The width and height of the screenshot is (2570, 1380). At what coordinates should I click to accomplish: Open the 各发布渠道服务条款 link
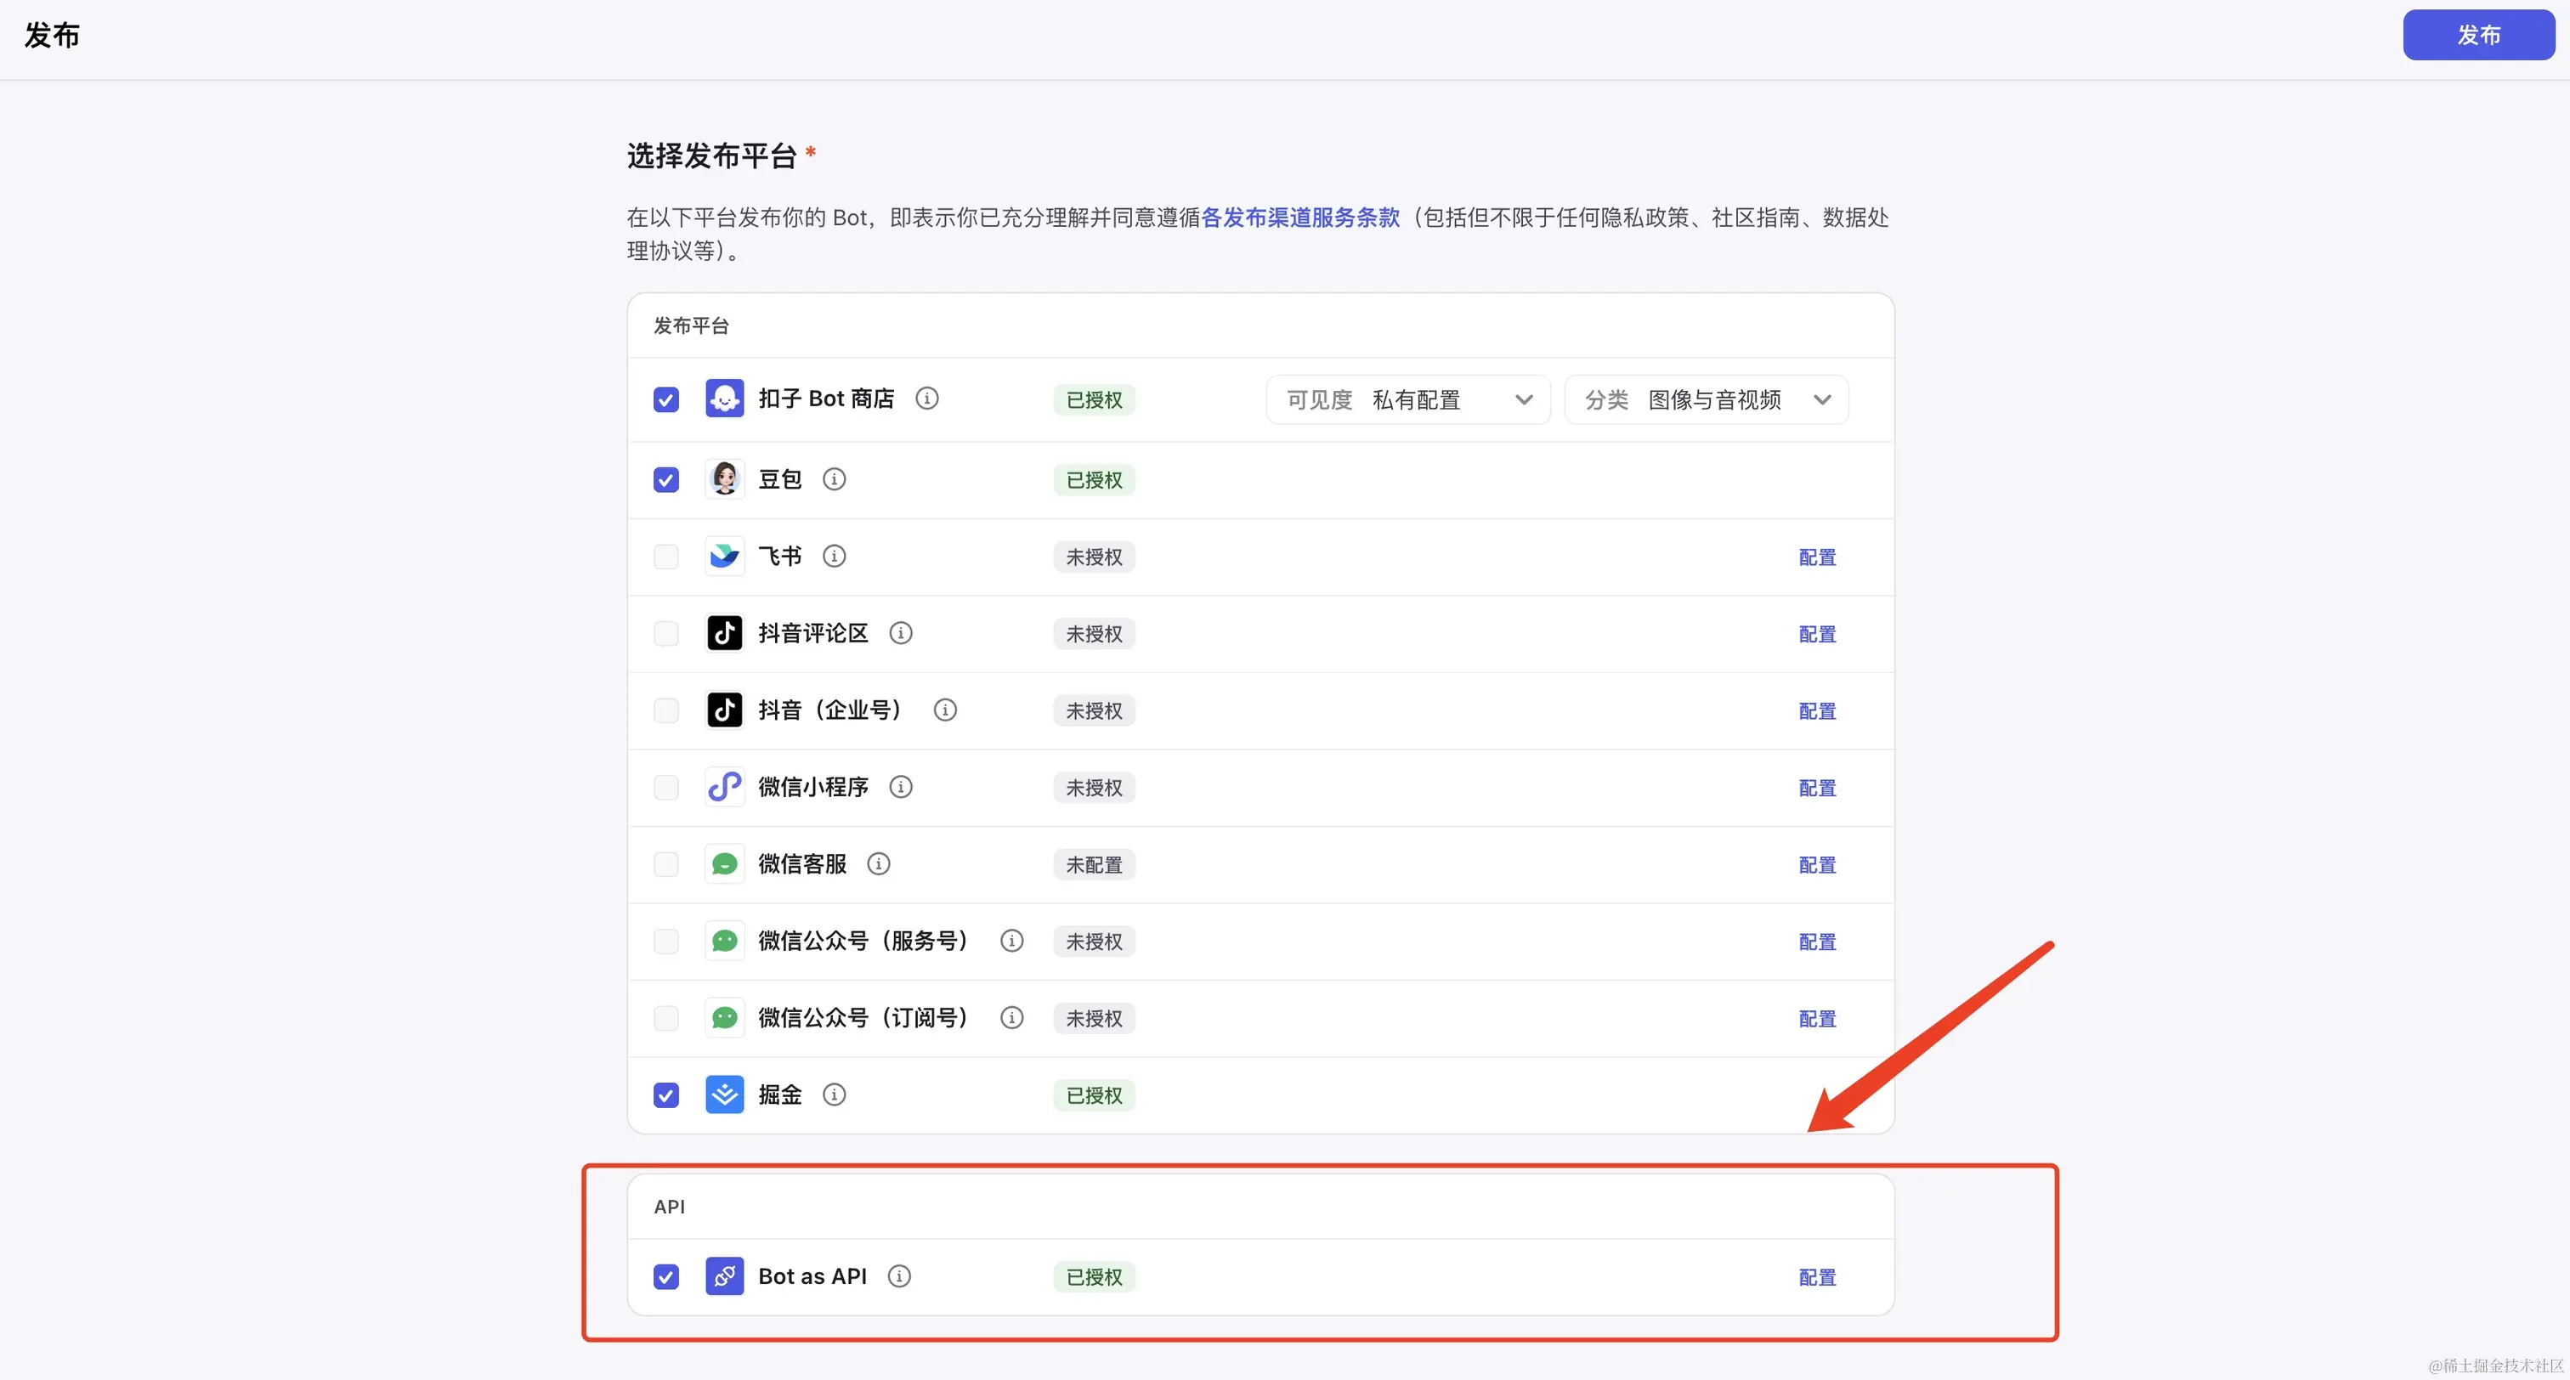pos(1300,218)
